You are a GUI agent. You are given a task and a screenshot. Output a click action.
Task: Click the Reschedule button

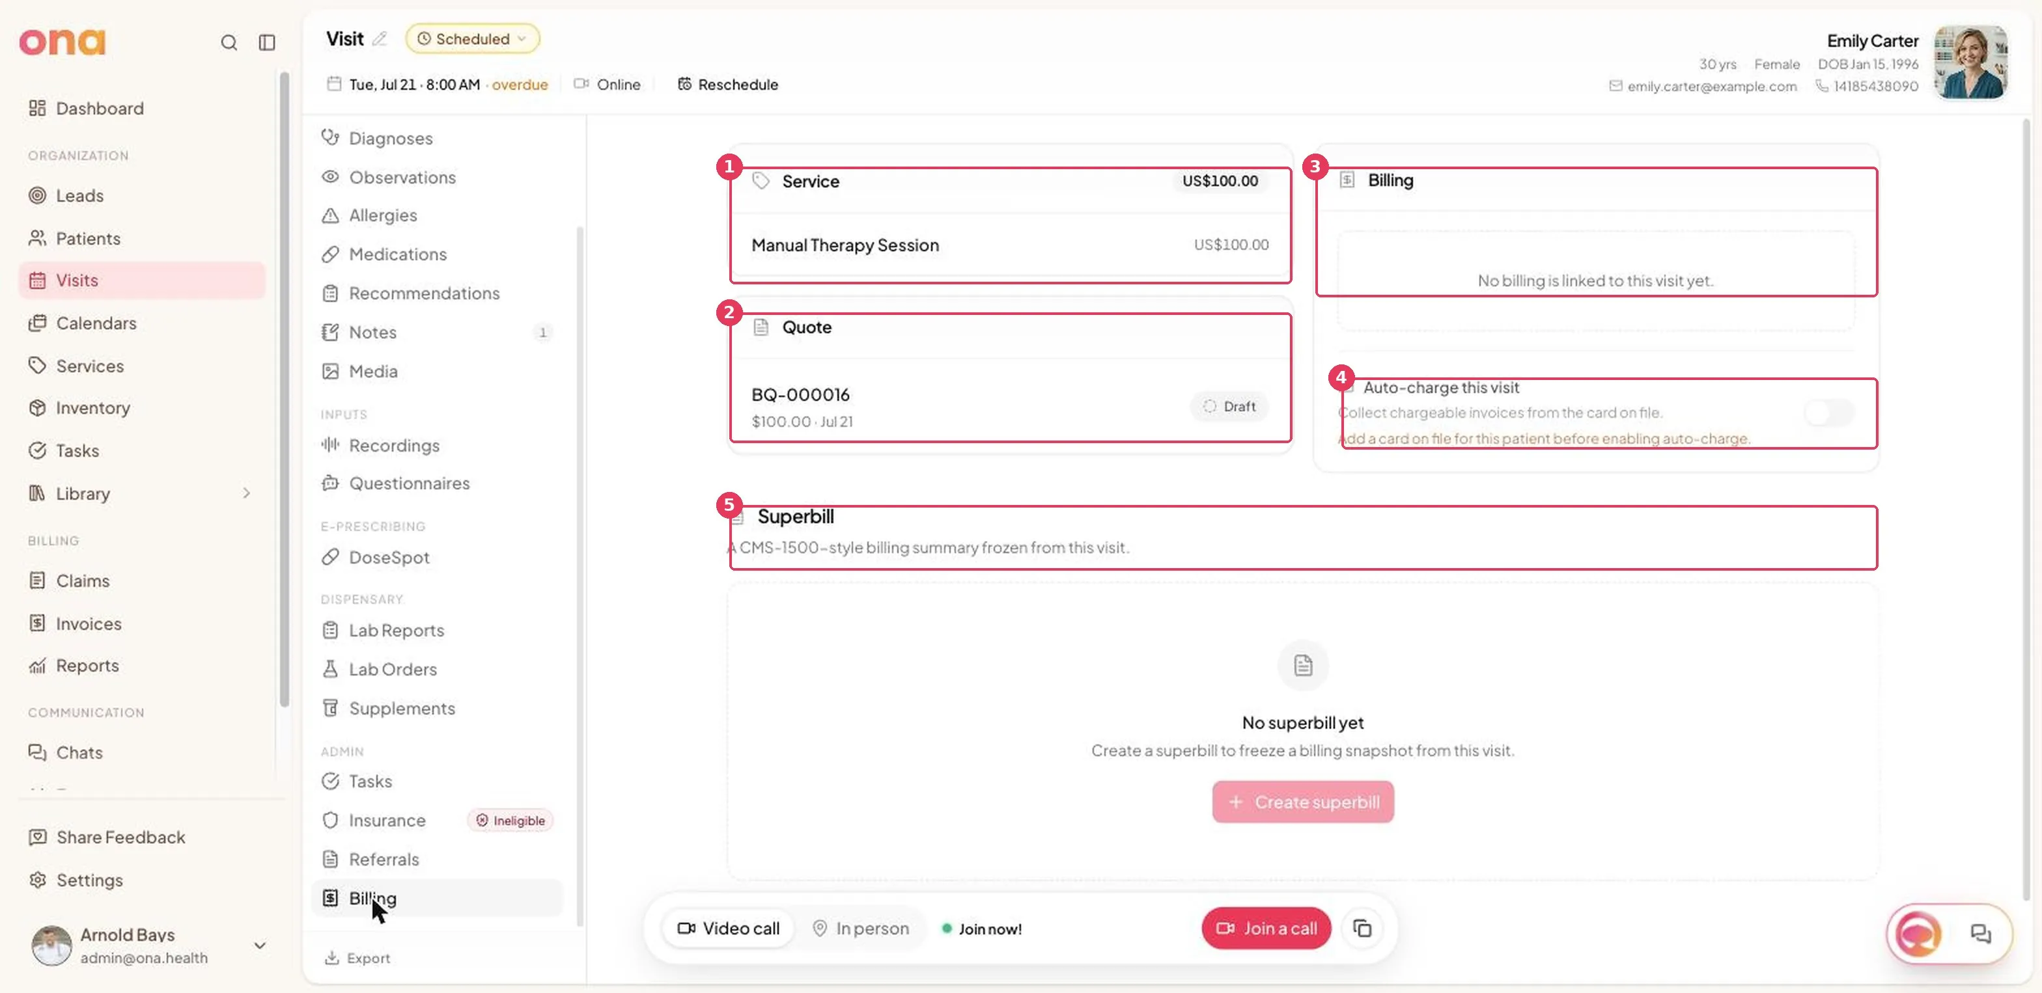(x=728, y=84)
